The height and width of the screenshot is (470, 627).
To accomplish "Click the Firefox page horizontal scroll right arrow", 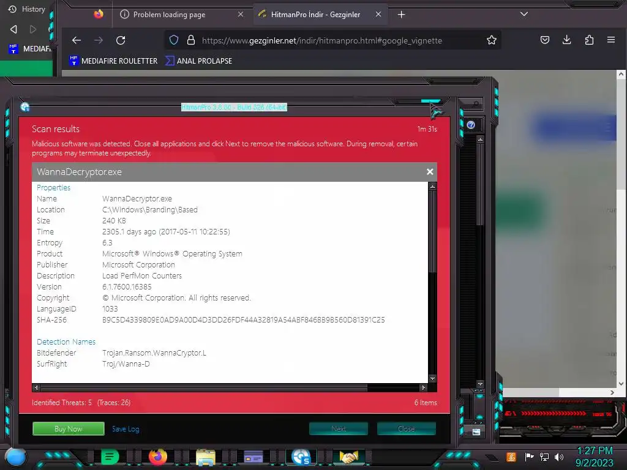I will click(612, 392).
